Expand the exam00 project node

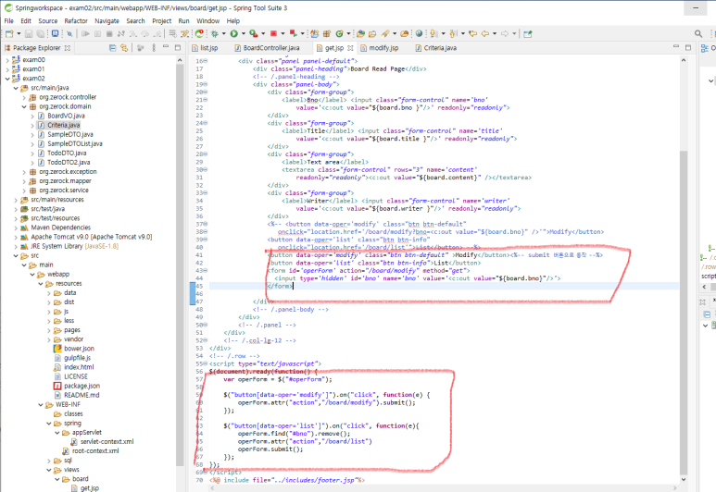[6, 60]
